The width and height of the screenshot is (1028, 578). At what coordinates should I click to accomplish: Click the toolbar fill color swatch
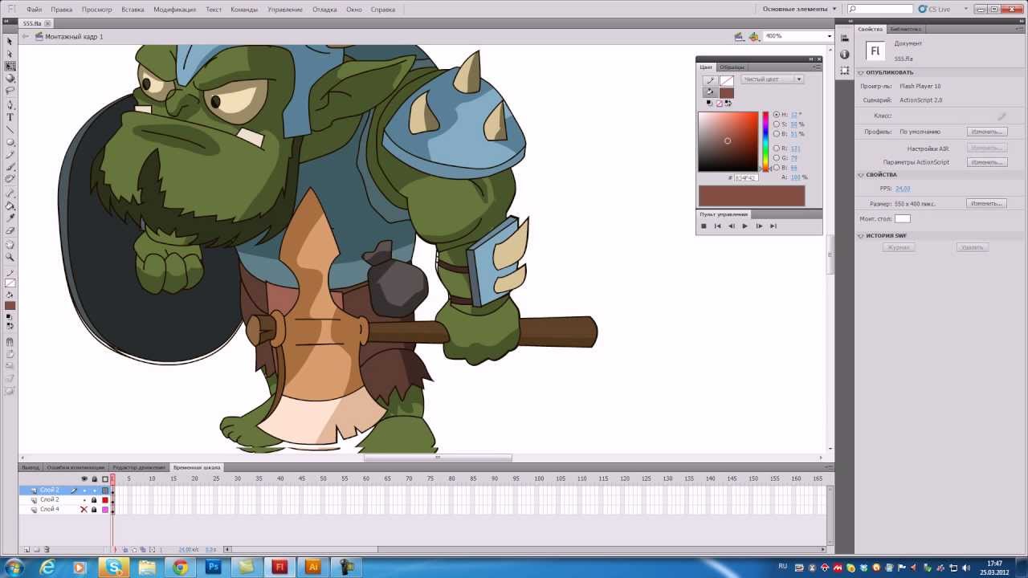click(10, 306)
